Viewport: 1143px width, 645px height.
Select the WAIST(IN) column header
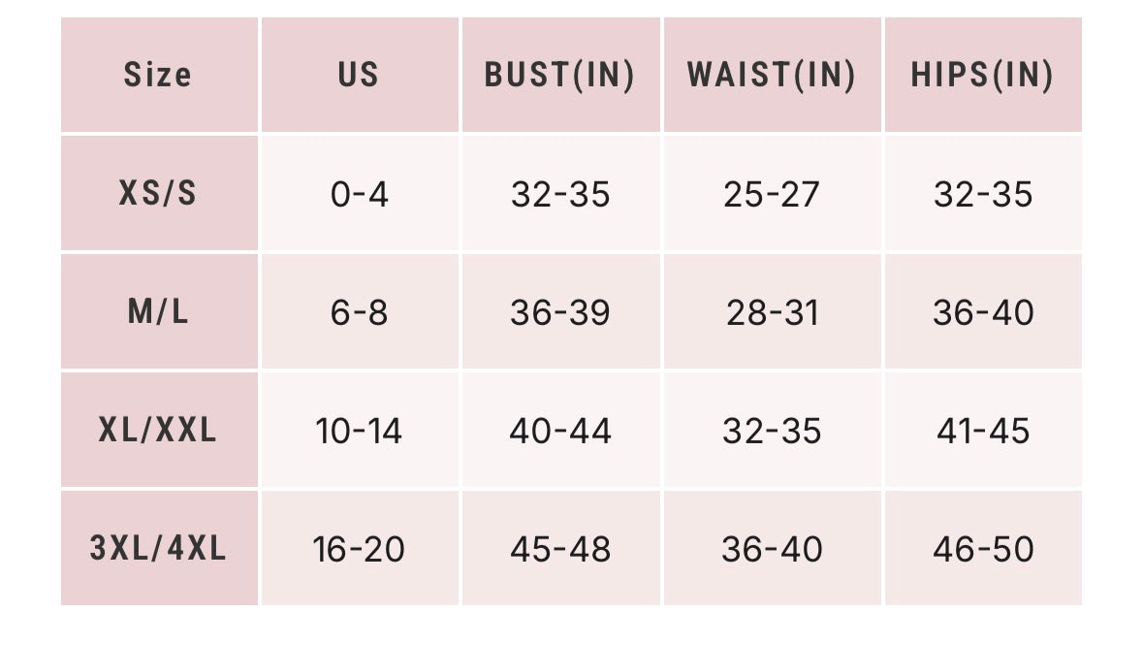point(772,75)
